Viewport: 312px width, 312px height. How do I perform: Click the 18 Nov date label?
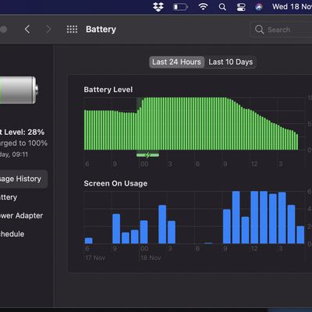click(151, 258)
